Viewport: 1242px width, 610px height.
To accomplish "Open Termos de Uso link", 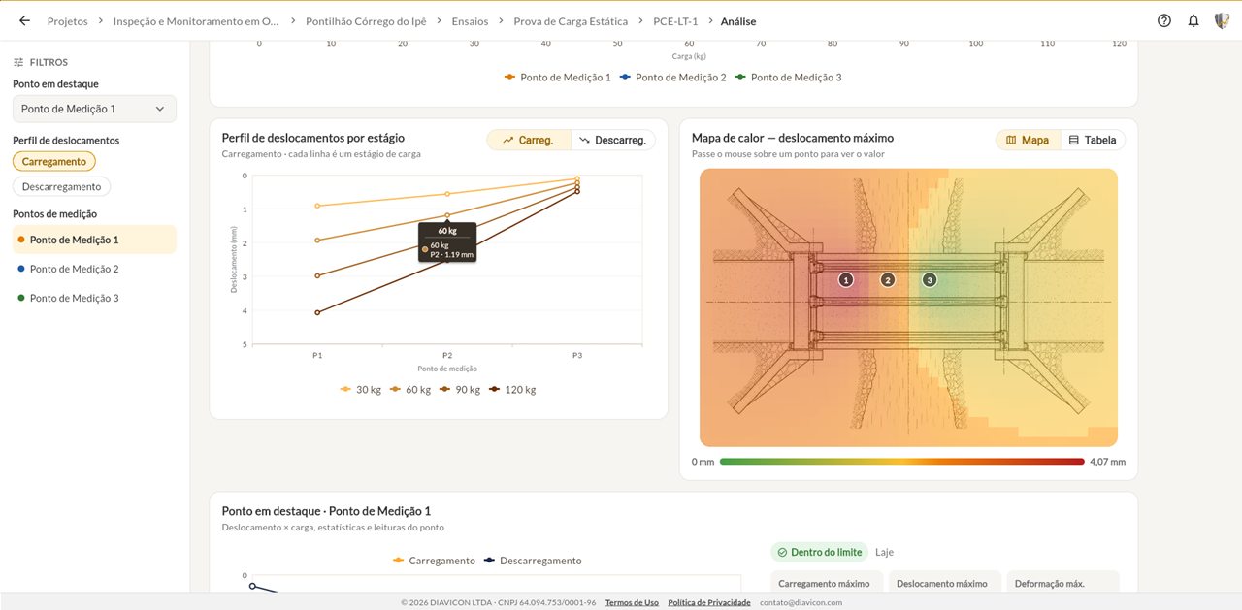I will (632, 602).
